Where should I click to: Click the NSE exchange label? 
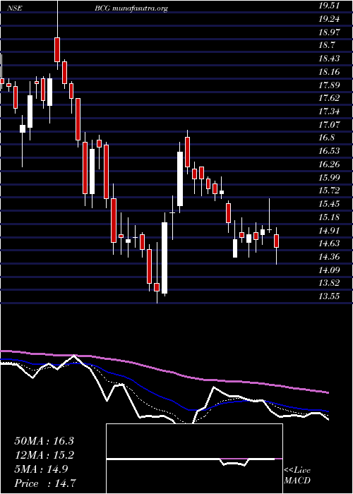click(x=16, y=8)
